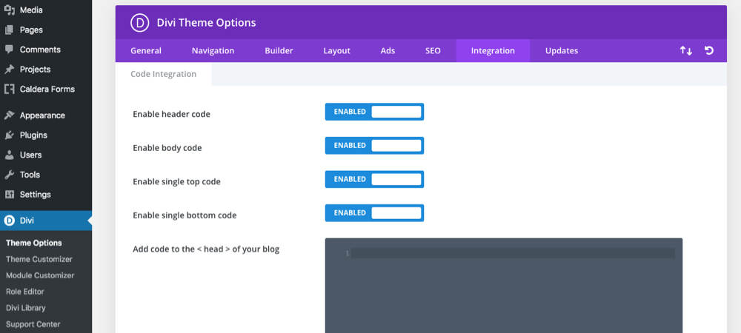This screenshot has width=741, height=333.
Task: Toggle Enable single top code
Action: [x=374, y=179]
